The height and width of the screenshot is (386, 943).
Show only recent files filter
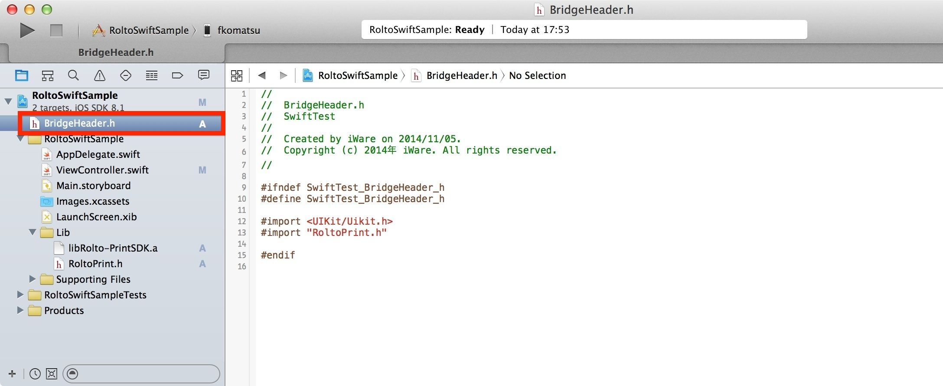pyautogui.click(x=35, y=373)
